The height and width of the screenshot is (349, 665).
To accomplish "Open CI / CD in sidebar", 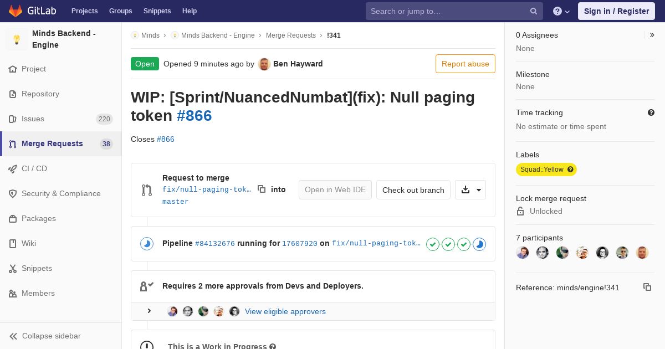I will pos(60,168).
